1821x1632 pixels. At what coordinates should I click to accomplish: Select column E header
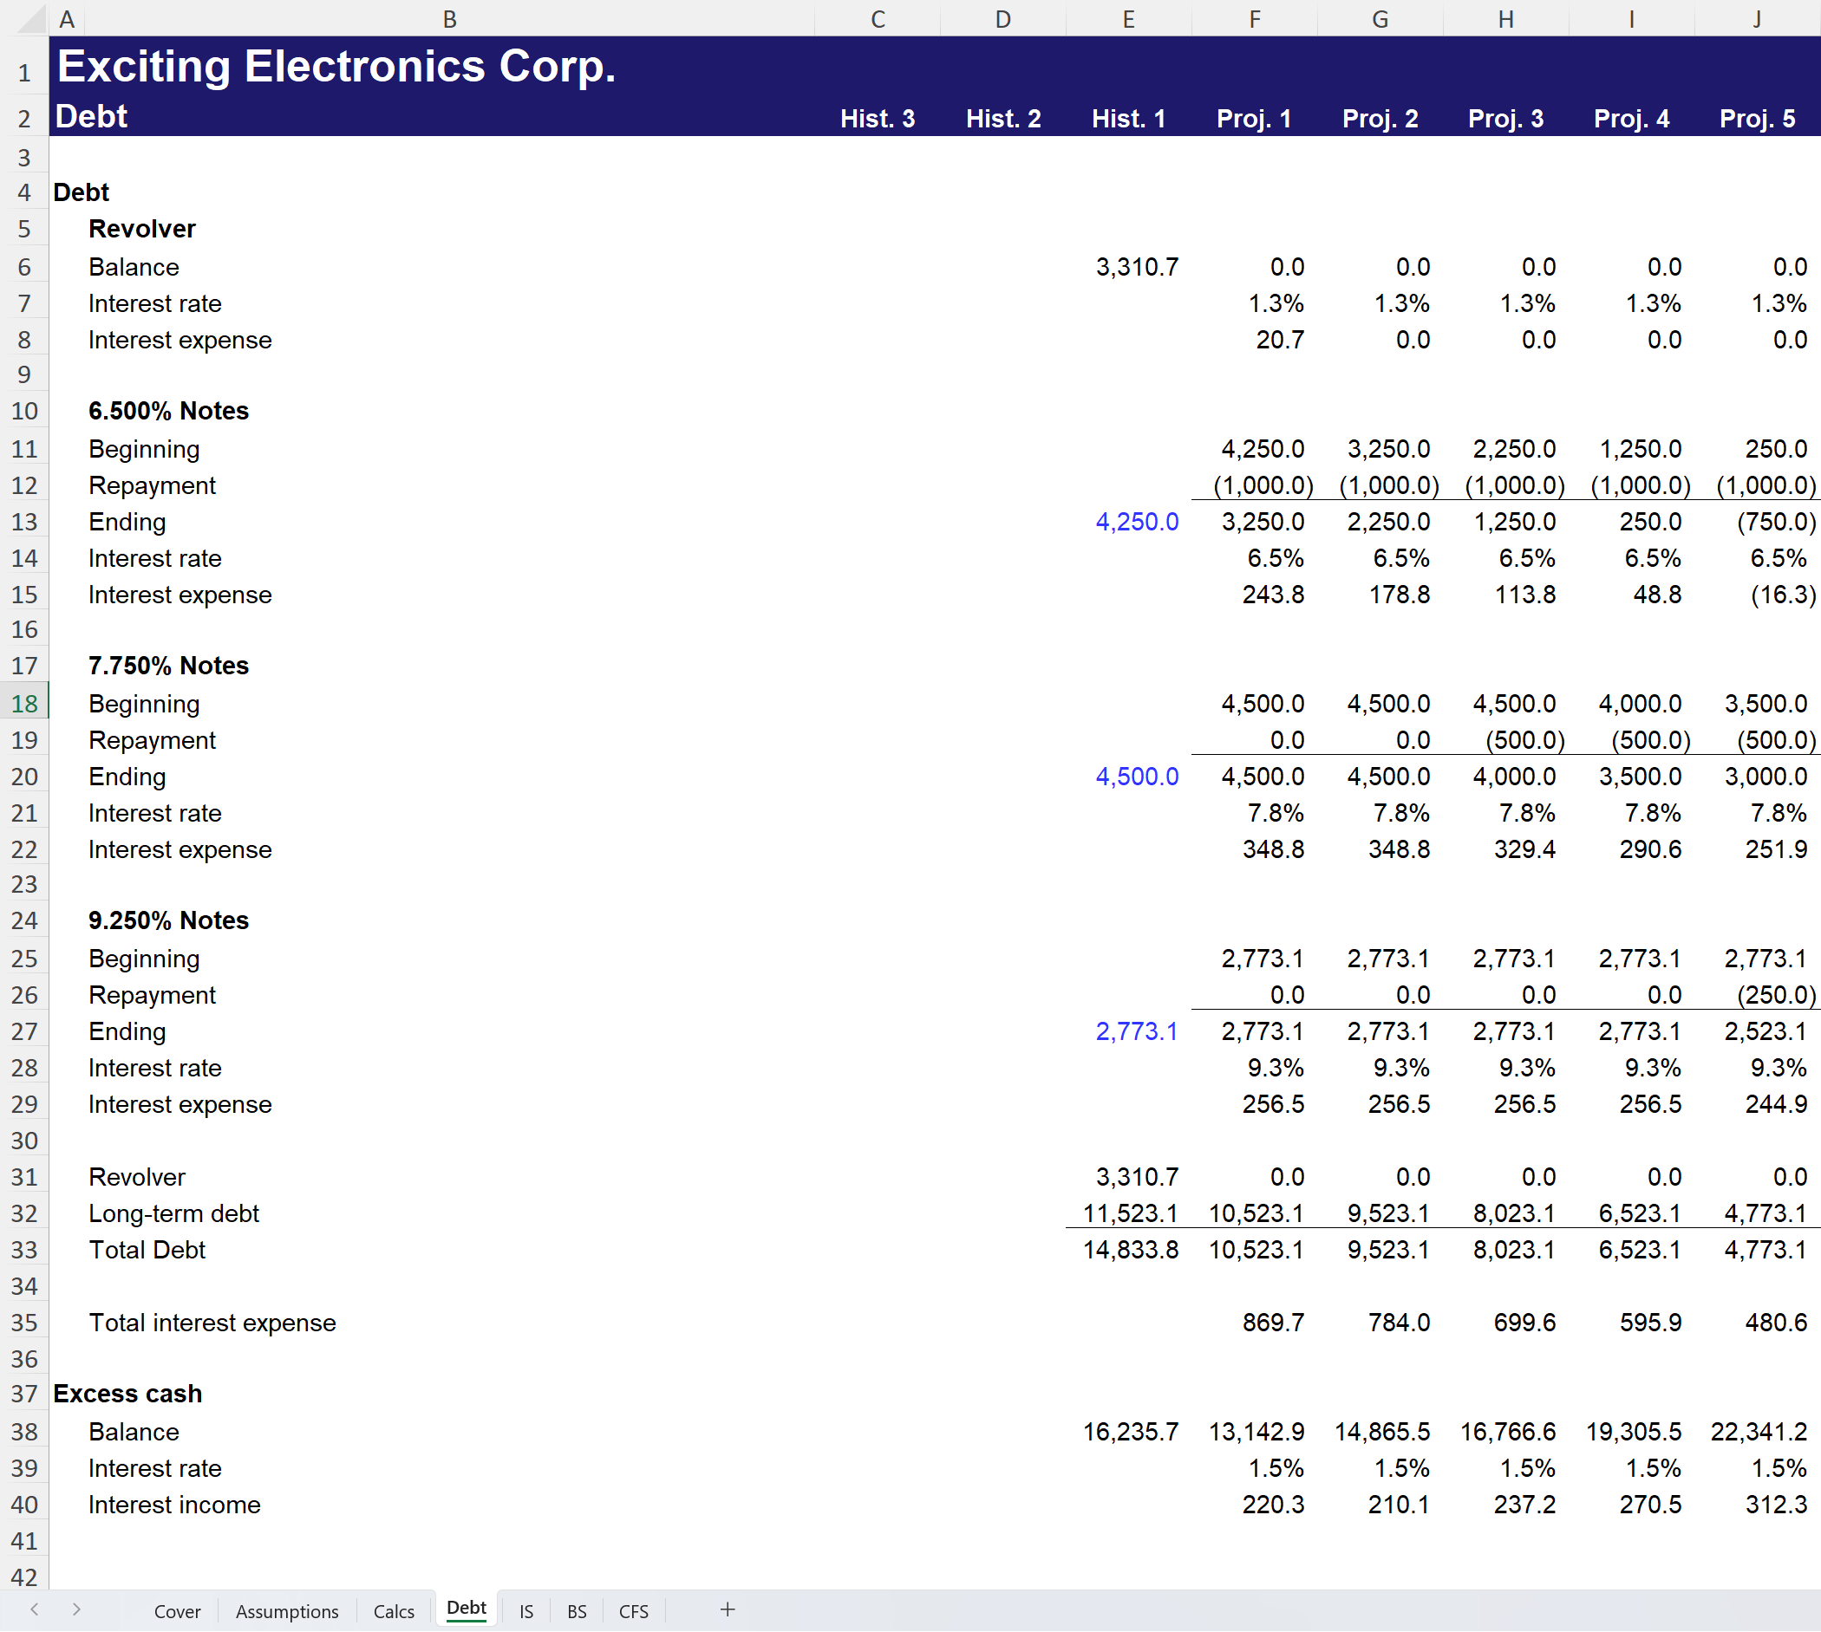click(x=1128, y=19)
